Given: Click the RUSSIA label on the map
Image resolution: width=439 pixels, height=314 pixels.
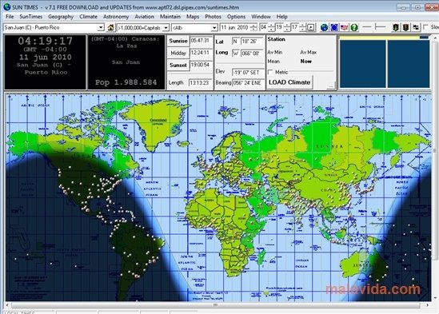Looking at the screenshot, I should 329,146.
